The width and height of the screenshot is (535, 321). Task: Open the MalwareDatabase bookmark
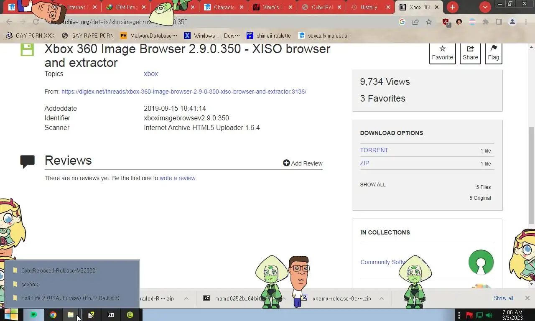pos(149,36)
